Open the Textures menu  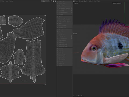pyautogui.click(x=11, y=1)
